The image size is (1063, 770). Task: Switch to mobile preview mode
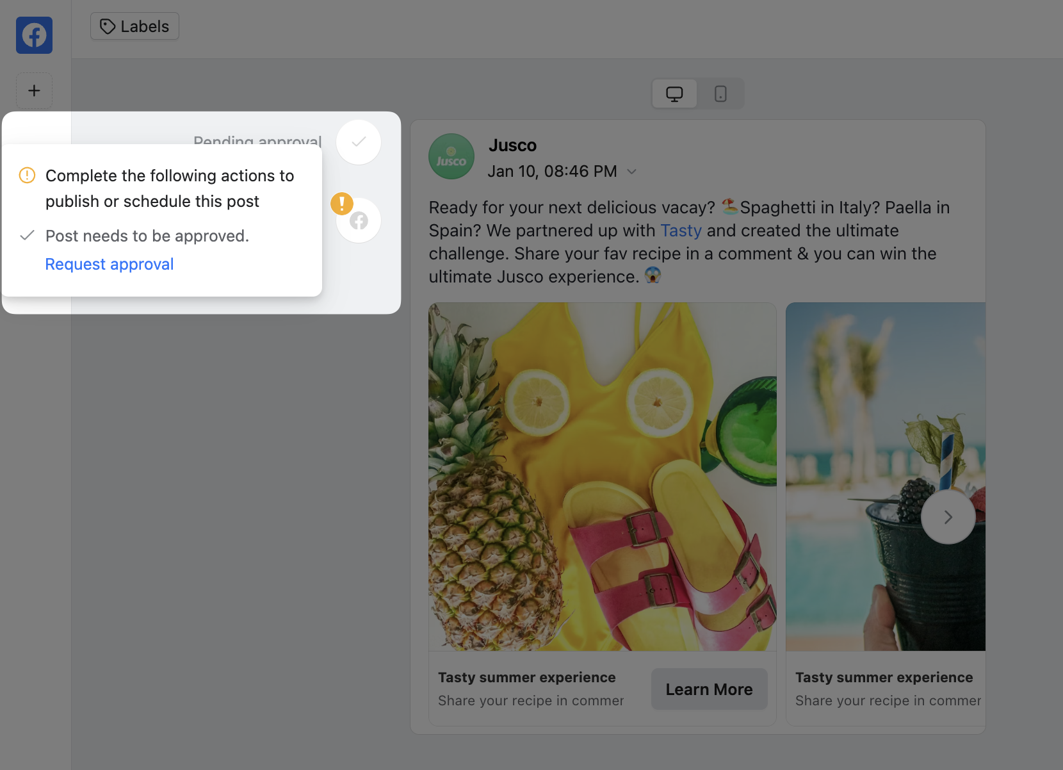(720, 94)
